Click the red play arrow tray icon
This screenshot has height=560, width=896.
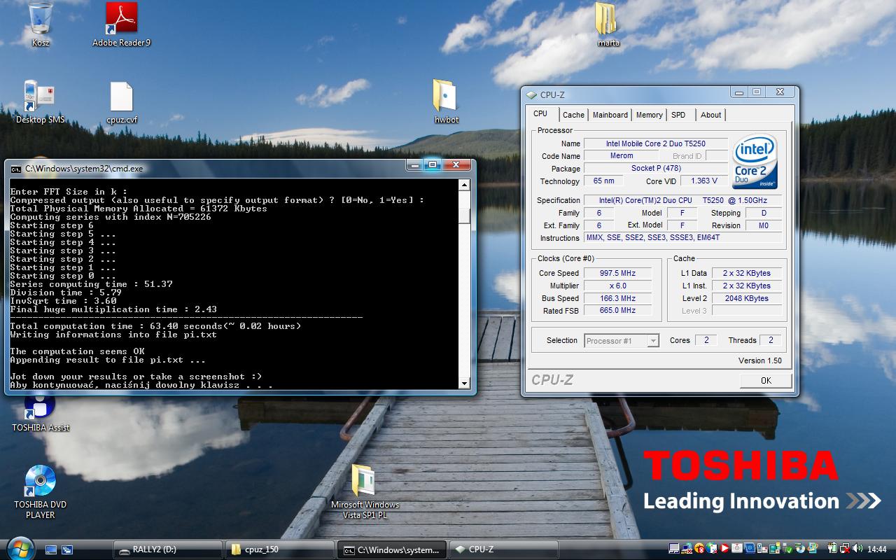[x=724, y=549]
